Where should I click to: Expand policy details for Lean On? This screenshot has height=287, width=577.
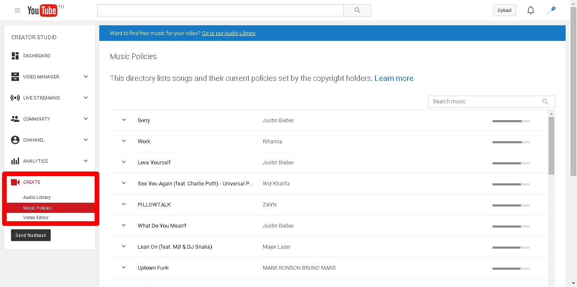click(124, 247)
